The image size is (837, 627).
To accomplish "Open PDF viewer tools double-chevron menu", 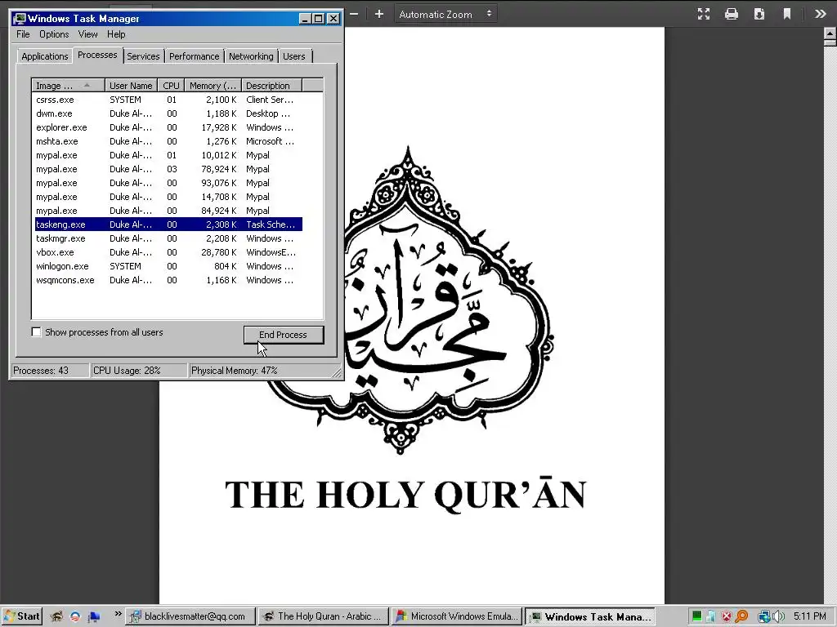I will tap(821, 14).
